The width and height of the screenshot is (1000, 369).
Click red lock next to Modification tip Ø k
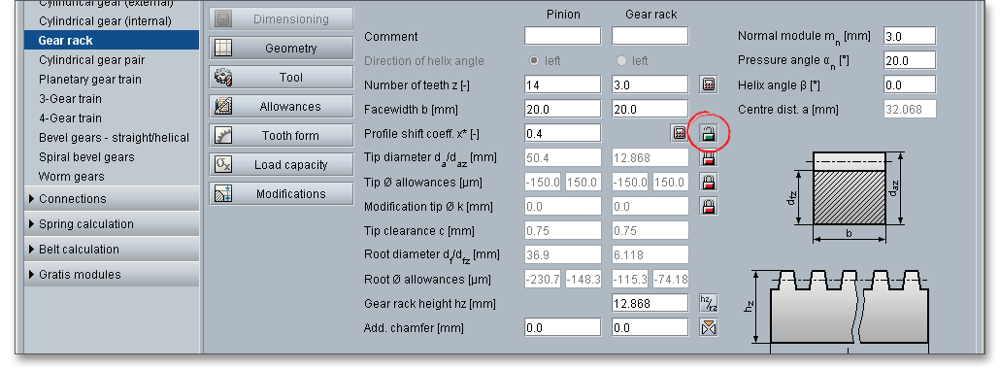(x=708, y=206)
